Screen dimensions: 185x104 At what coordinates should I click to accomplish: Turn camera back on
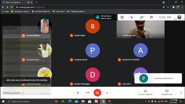click(97, 93)
